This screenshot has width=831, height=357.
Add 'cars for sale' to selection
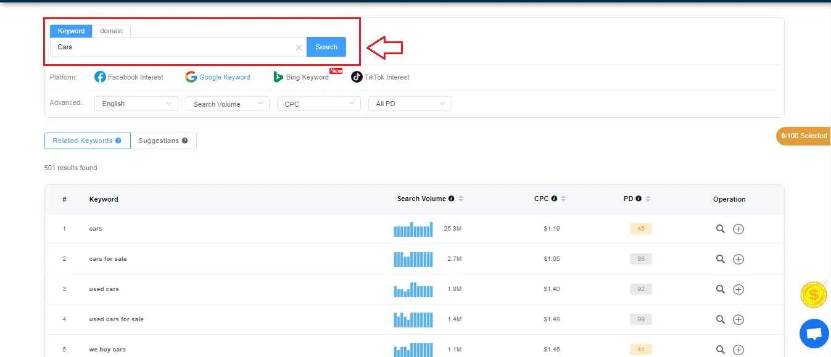coord(738,259)
